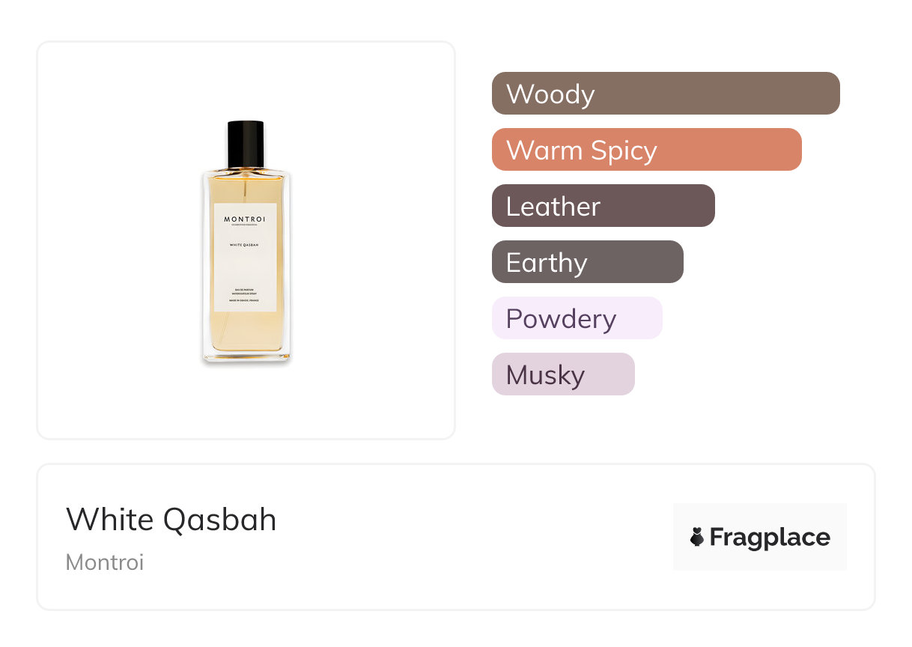912x647 pixels.
Task: Open the Montroi brand link under the title
Action: (105, 562)
